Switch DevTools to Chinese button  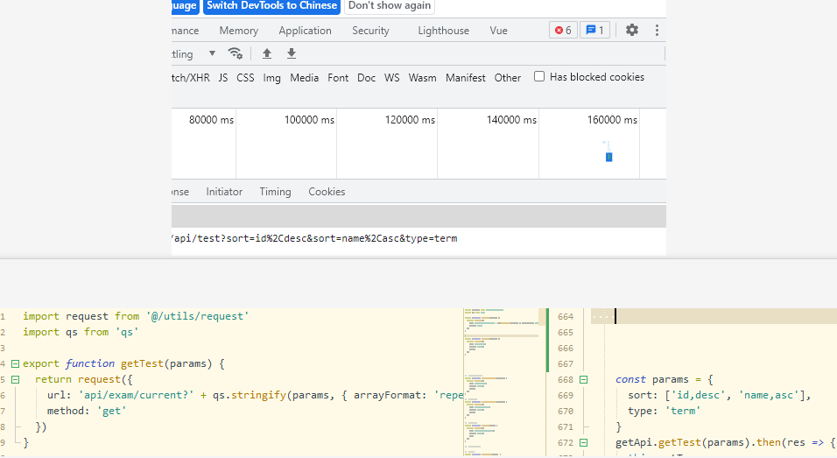point(271,6)
